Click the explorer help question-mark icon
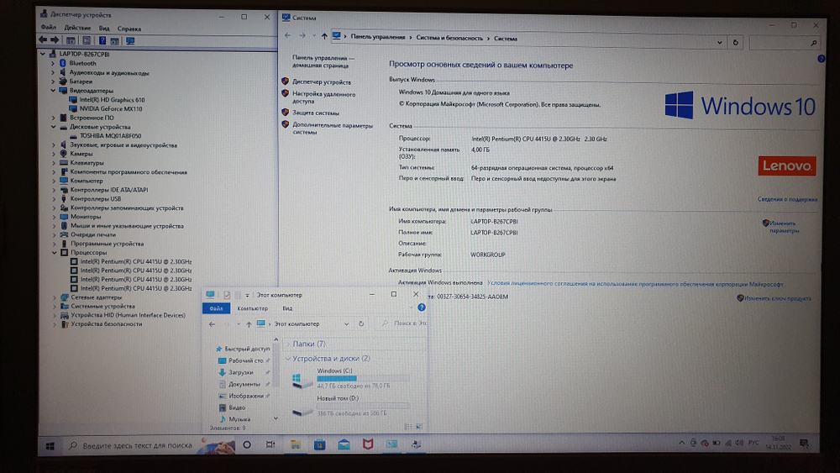The height and width of the screenshot is (473, 840). click(x=422, y=307)
